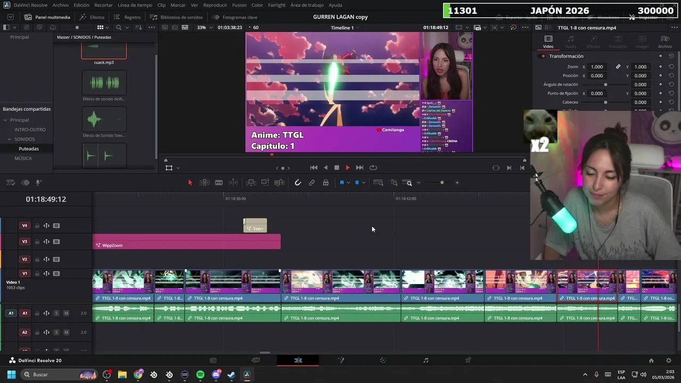The width and height of the screenshot is (681, 383).
Task: Click the blue flag icon
Action: pos(342,182)
